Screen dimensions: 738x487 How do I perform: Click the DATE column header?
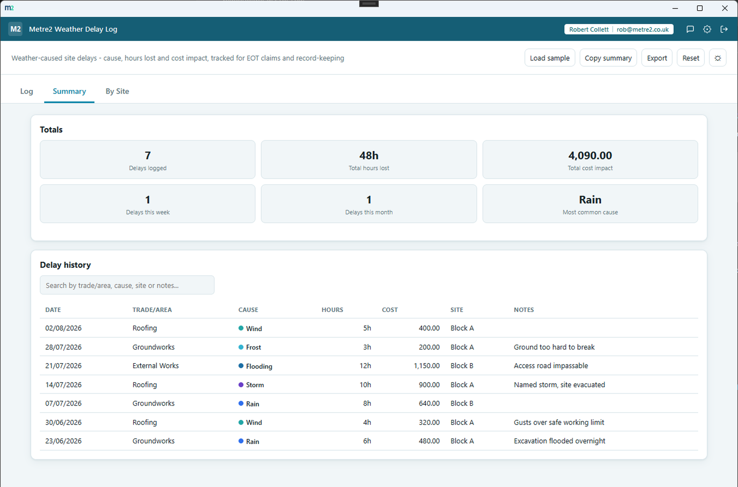[53, 310]
